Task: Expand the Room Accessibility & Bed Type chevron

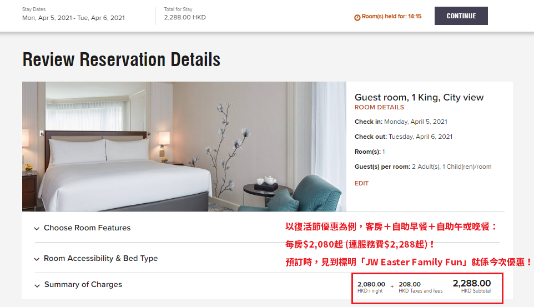Action: point(37,259)
